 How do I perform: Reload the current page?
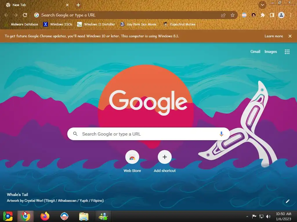tap(25, 15)
